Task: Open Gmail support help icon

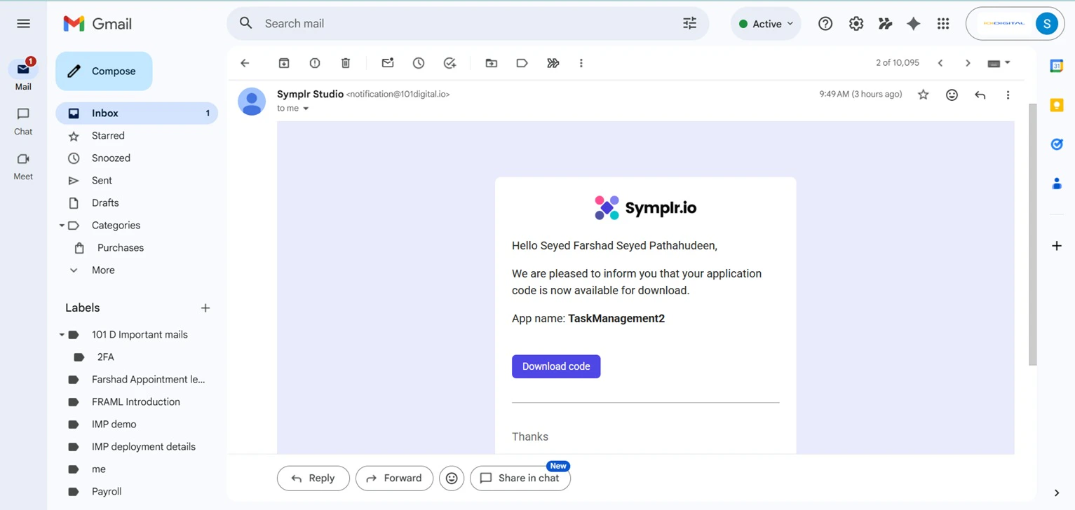Action: coord(825,24)
